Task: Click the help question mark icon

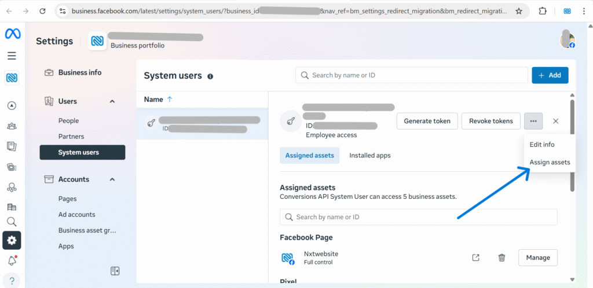Action: 12,281
